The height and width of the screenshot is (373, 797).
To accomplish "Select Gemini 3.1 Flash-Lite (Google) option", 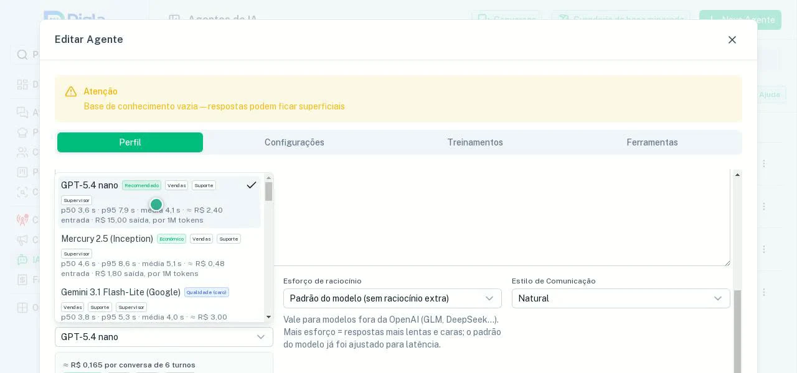I will point(159,303).
